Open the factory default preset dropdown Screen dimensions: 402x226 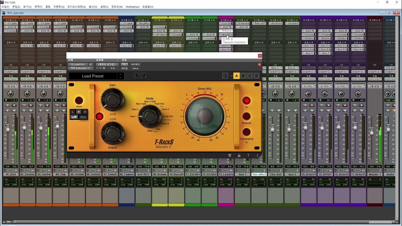pos(107,64)
